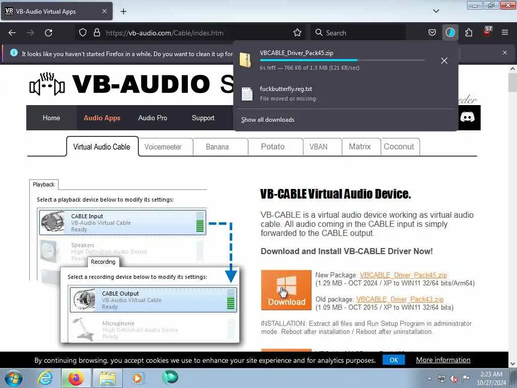Launch Internet Explorer from taskbar
This screenshot has height=388, width=517.
[x=45, y=378]
